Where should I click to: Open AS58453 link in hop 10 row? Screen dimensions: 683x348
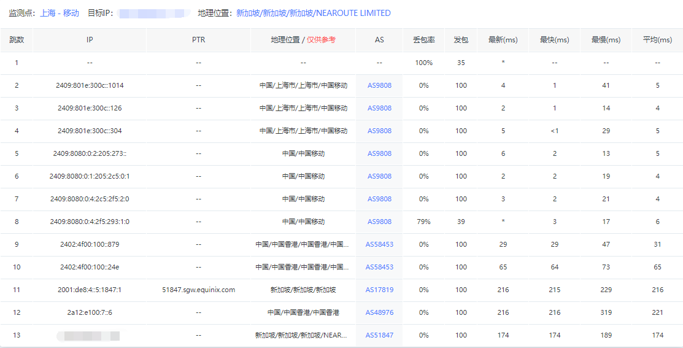(379, 267)
